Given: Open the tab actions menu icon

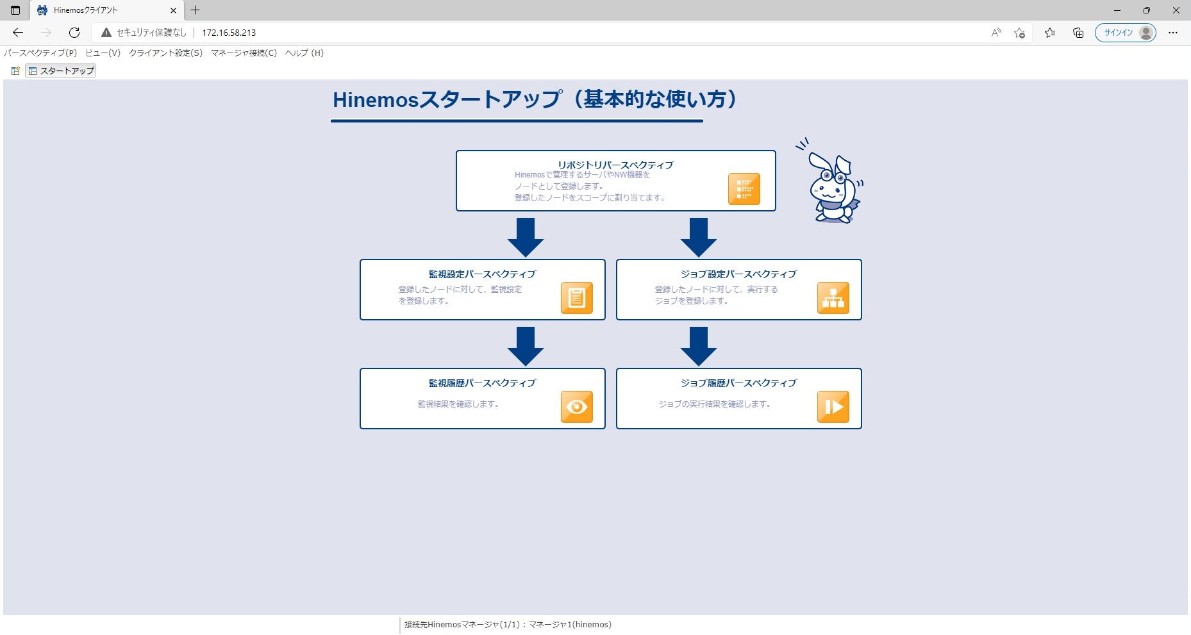Looking at the screenshot, I should [x=15, y=10].
